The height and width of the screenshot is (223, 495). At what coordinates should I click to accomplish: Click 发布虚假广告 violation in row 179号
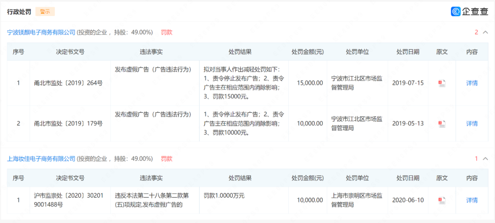(153, 114)
